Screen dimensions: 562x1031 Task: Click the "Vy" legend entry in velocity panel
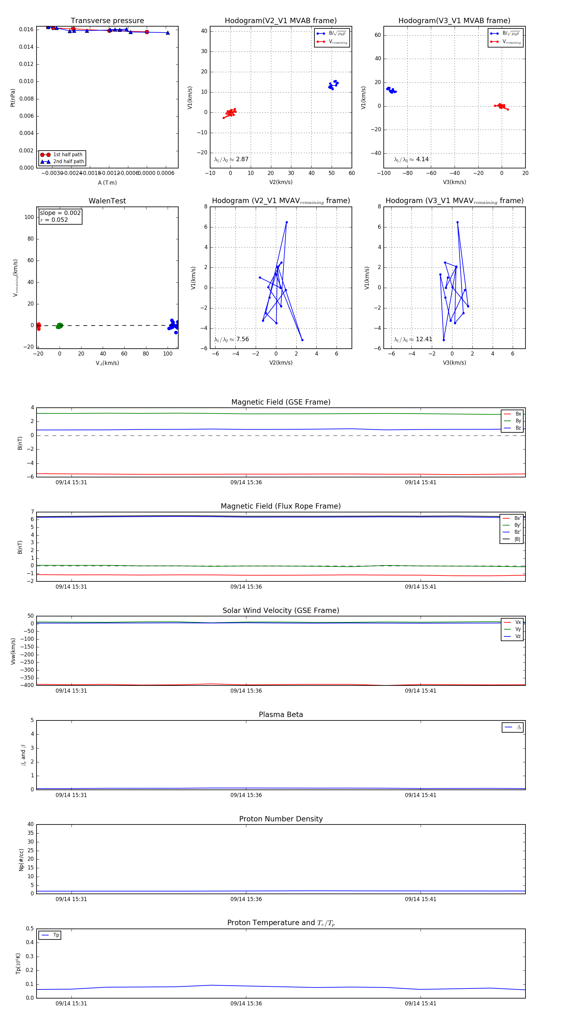click(x=512, y=629)
